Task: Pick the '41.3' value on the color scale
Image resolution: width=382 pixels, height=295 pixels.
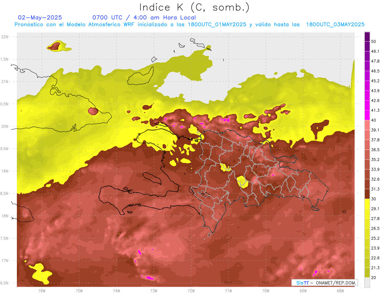Action: pos(375,110)
